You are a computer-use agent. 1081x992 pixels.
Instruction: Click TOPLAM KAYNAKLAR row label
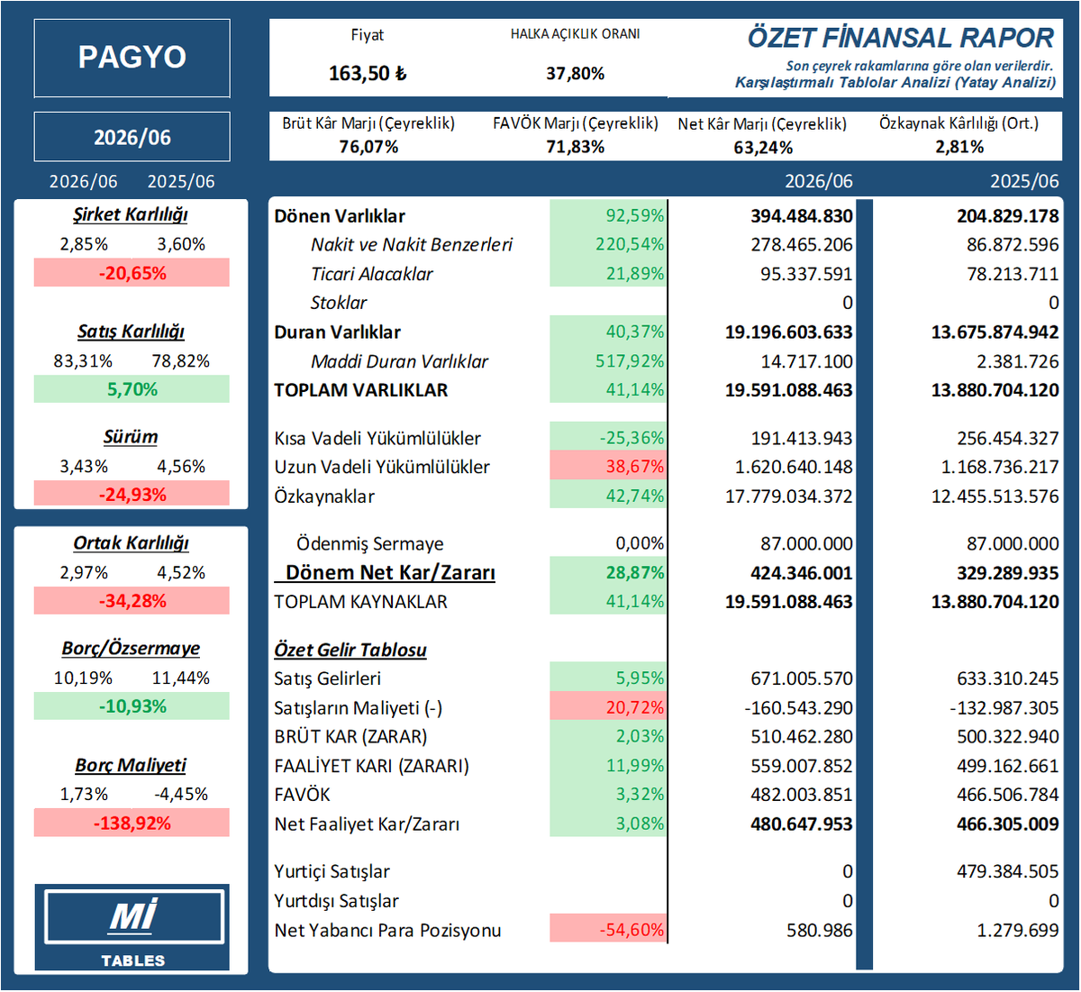coord(360,602)
